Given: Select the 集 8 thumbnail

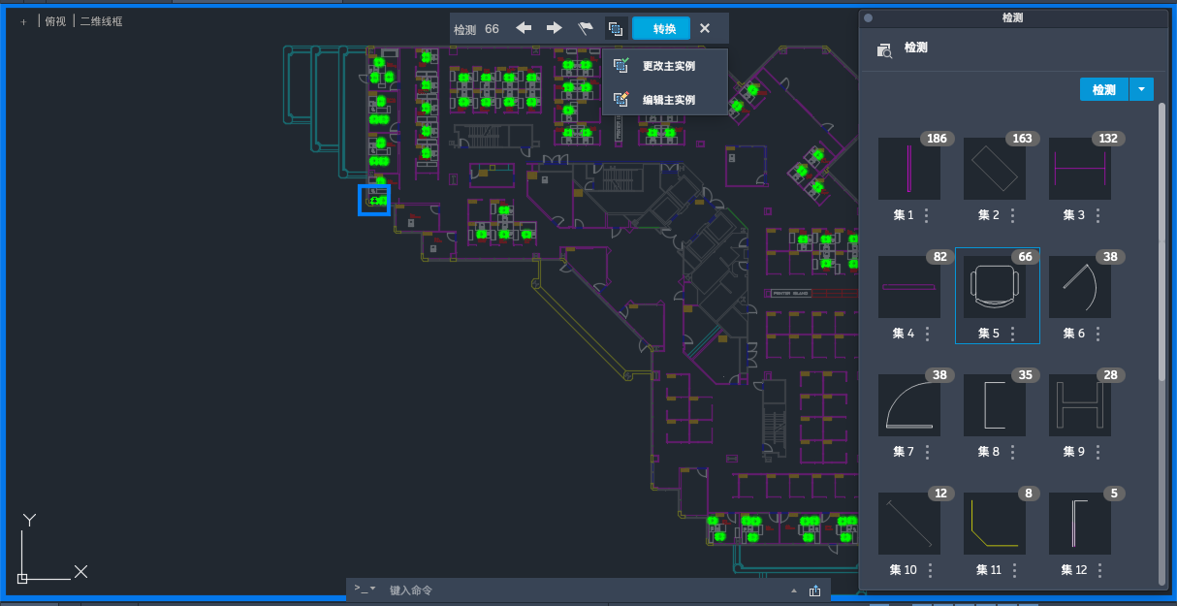Looking at the screenshot, I should click(995, 405).
